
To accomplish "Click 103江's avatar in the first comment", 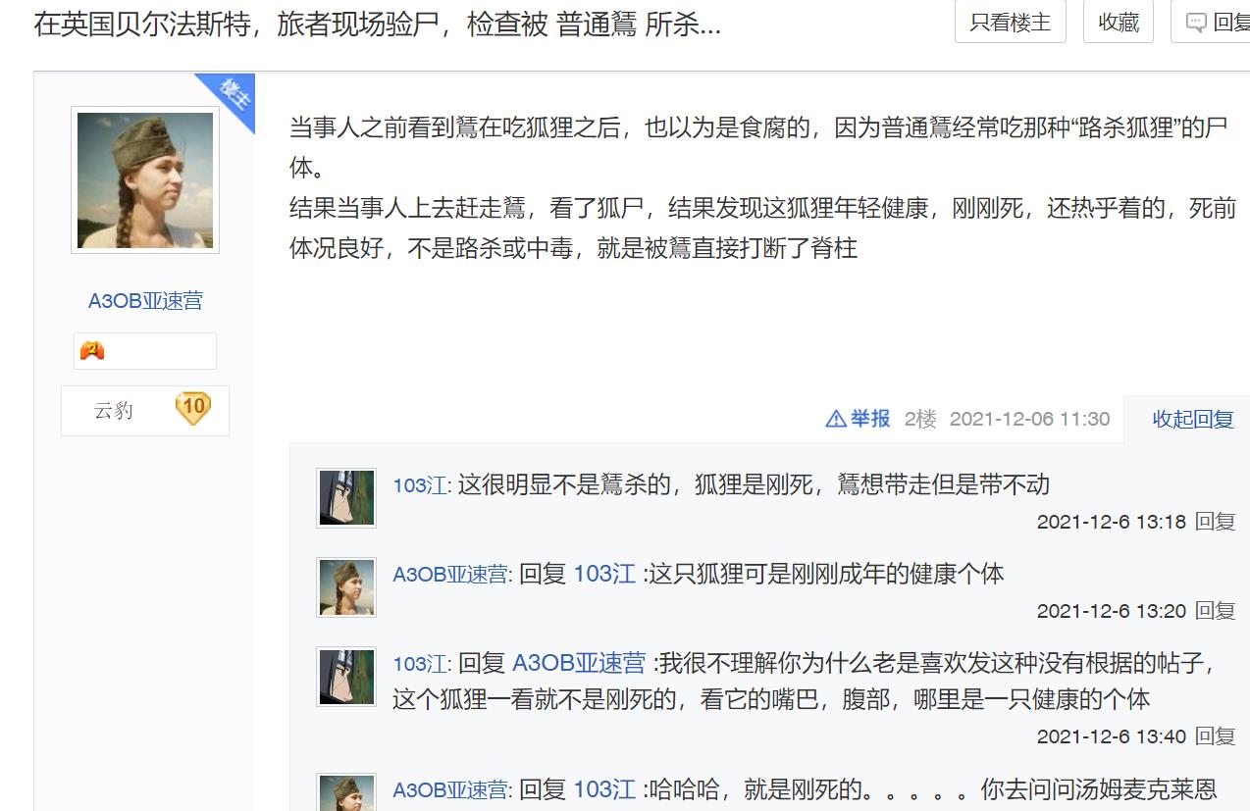I will (x=346, y=498).
